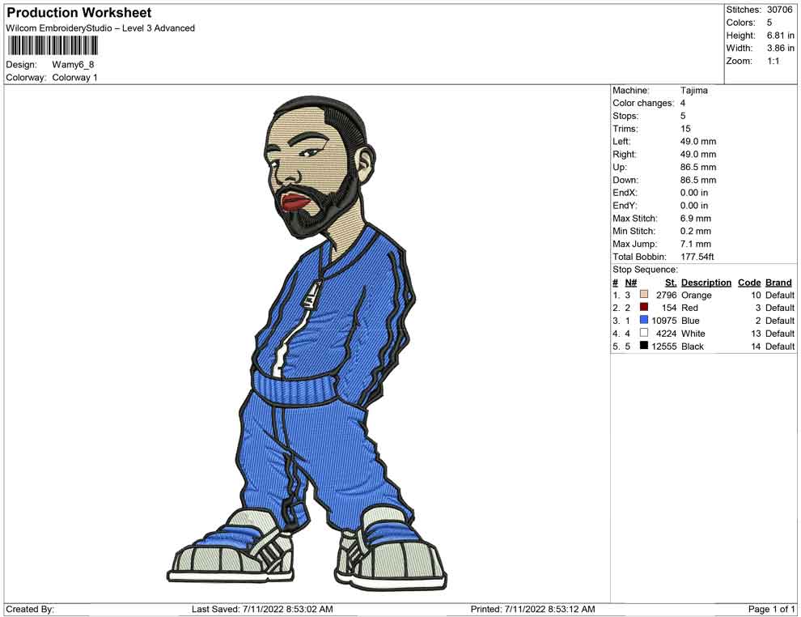801x617 pixels.
Task: Click the N# column header
Action: [630, 283]
